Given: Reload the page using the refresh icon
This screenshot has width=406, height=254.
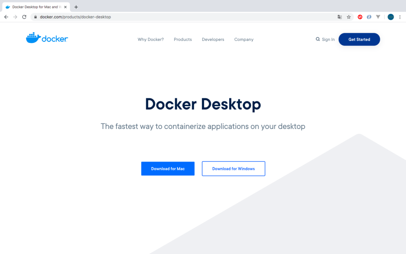Looking at the screenshot, I should coord(24,17).
